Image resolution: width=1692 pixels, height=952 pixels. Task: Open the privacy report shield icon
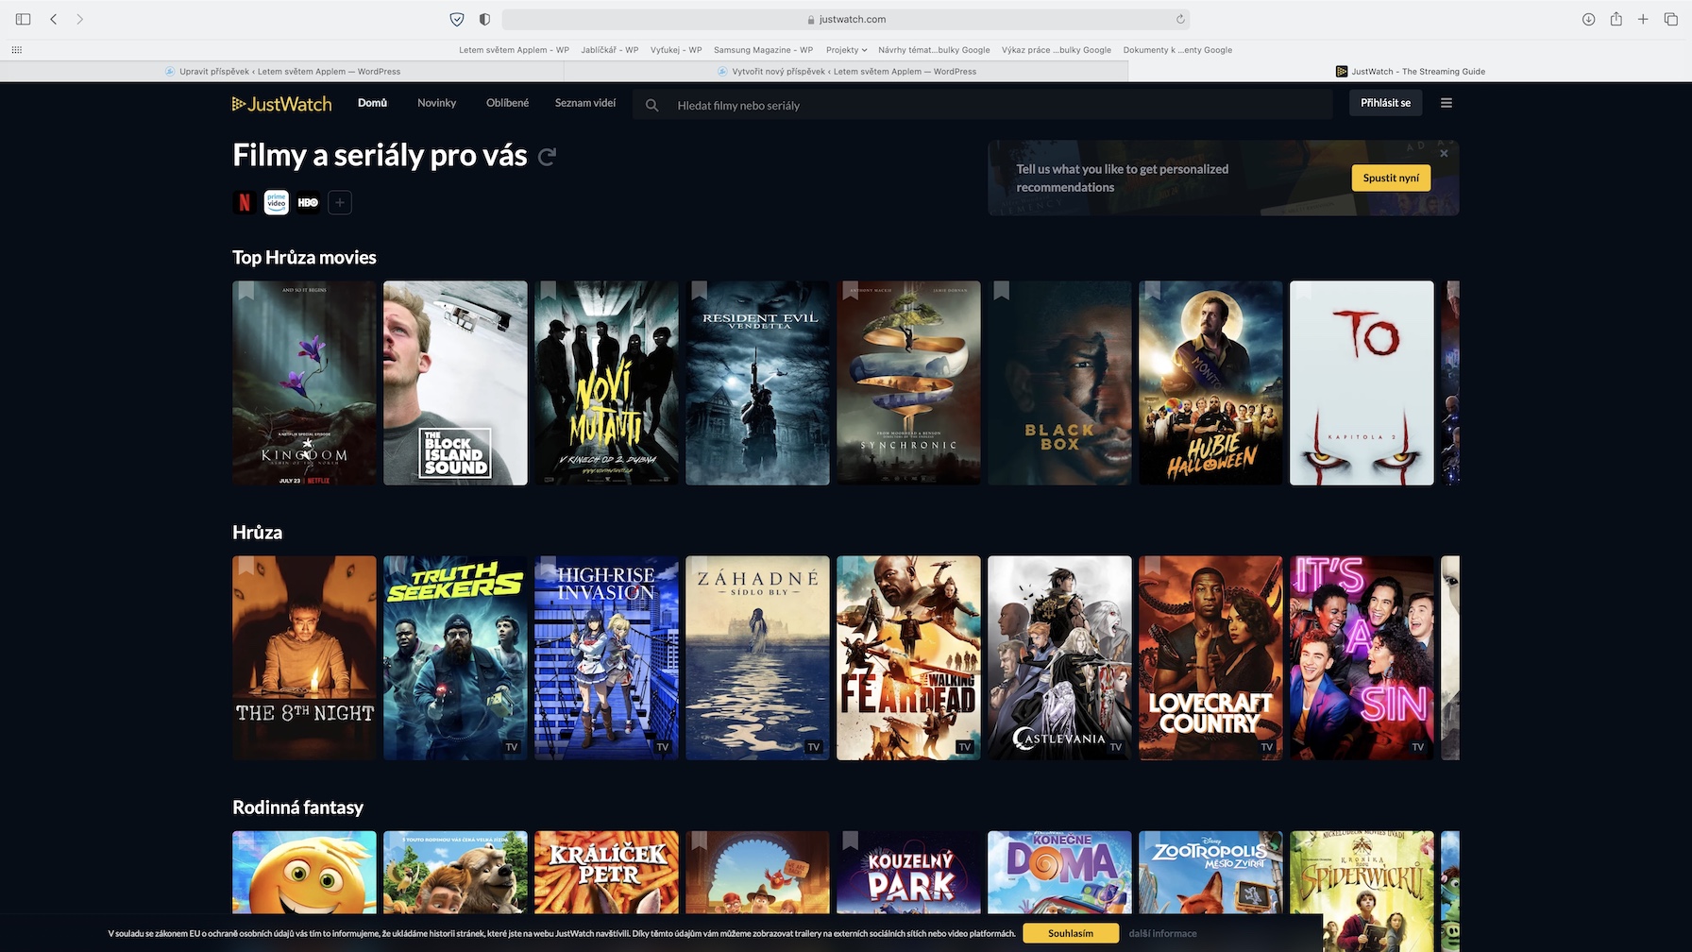point(457,19)
